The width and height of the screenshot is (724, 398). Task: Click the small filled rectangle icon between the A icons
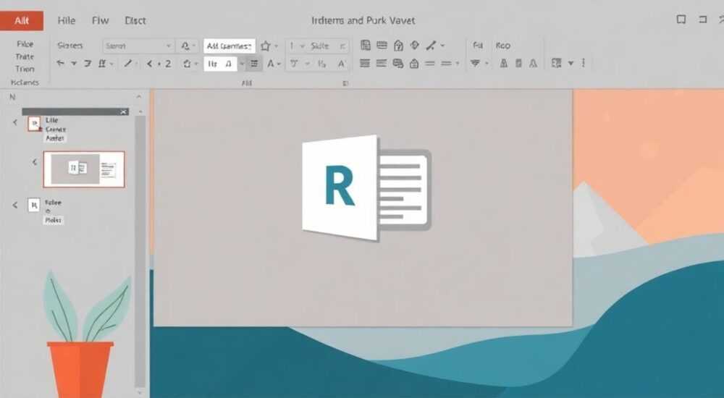pyautogui.click(x=518, y=63)
